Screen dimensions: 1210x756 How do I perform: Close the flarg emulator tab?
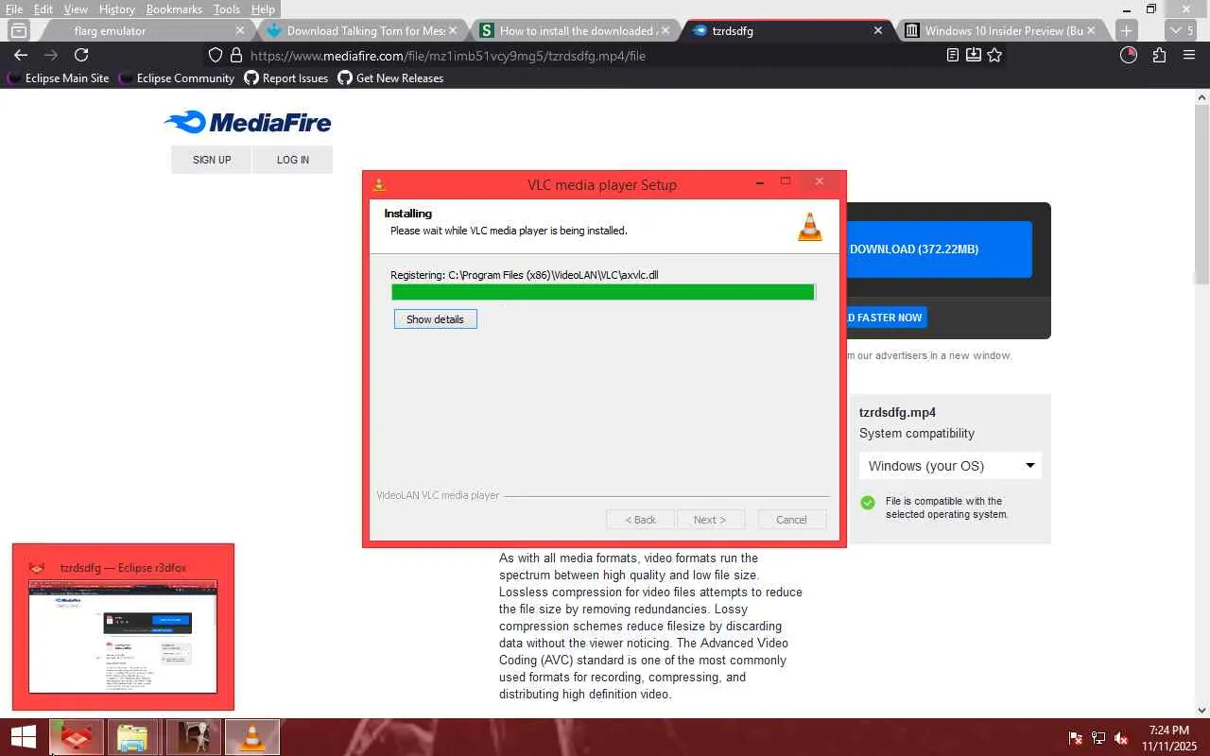click(240, 30)
